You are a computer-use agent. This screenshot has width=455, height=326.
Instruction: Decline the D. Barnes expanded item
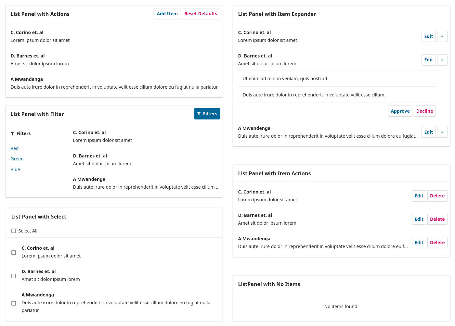(x=424, y=111)
